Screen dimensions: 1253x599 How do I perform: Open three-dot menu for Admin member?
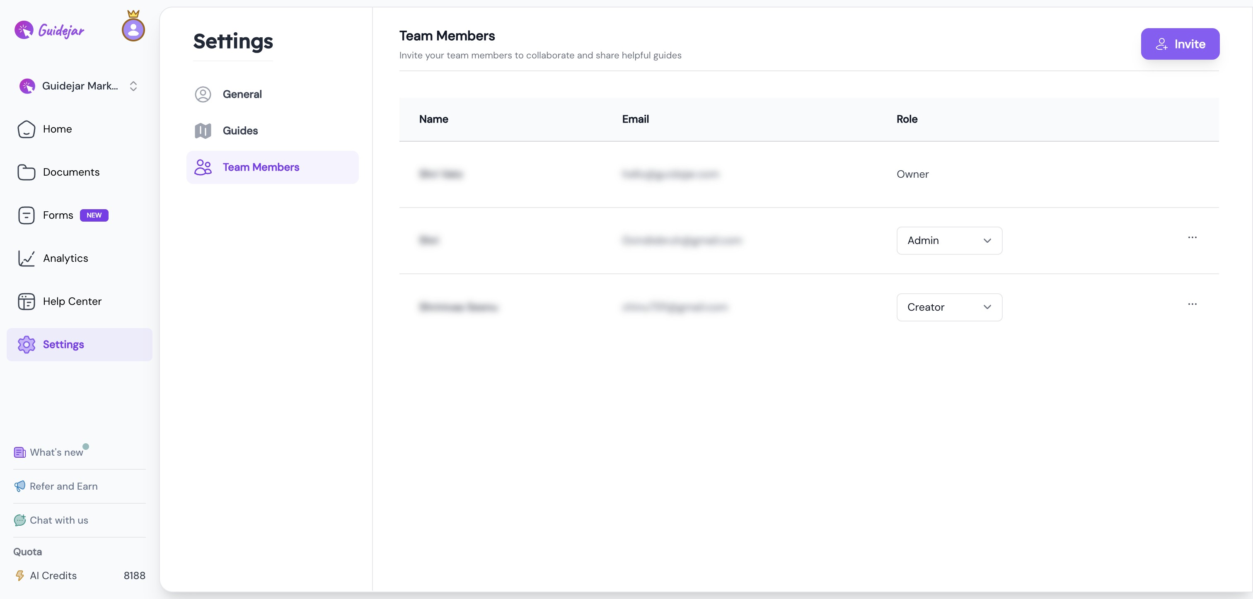(x=1192, y=238)
